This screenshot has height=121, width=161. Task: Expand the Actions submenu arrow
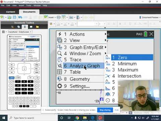106,34
